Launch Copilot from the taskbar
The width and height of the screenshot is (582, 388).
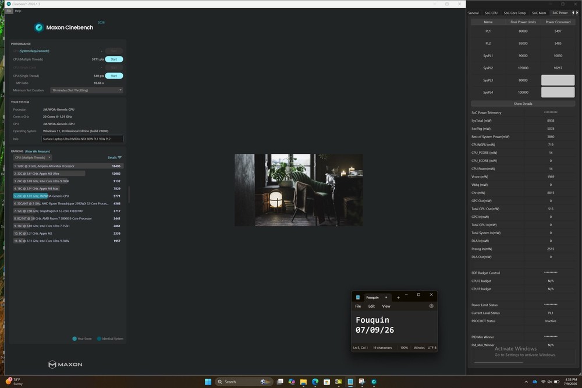point(292,382)
